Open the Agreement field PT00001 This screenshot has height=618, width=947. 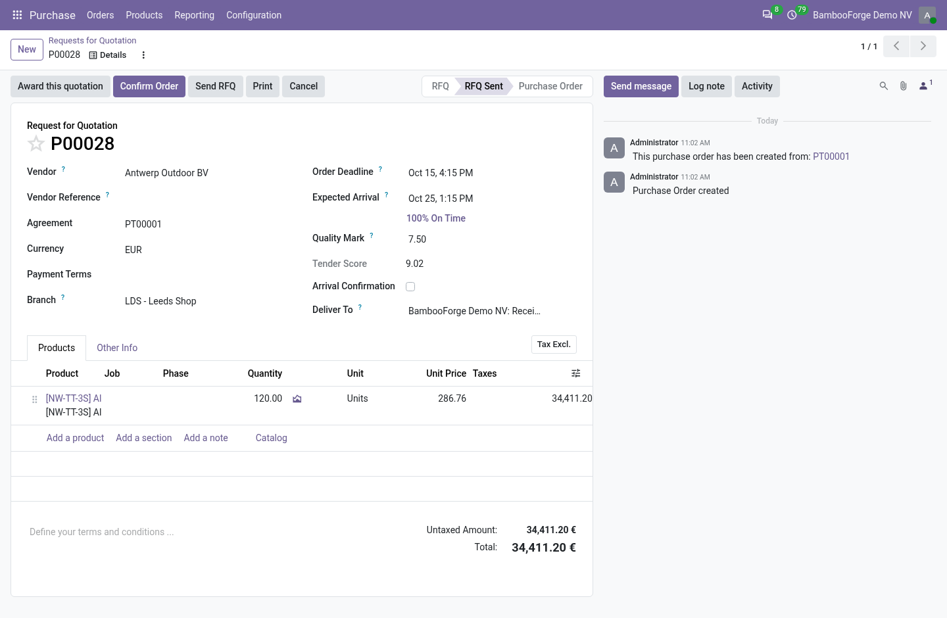click(x=208, y=224)
